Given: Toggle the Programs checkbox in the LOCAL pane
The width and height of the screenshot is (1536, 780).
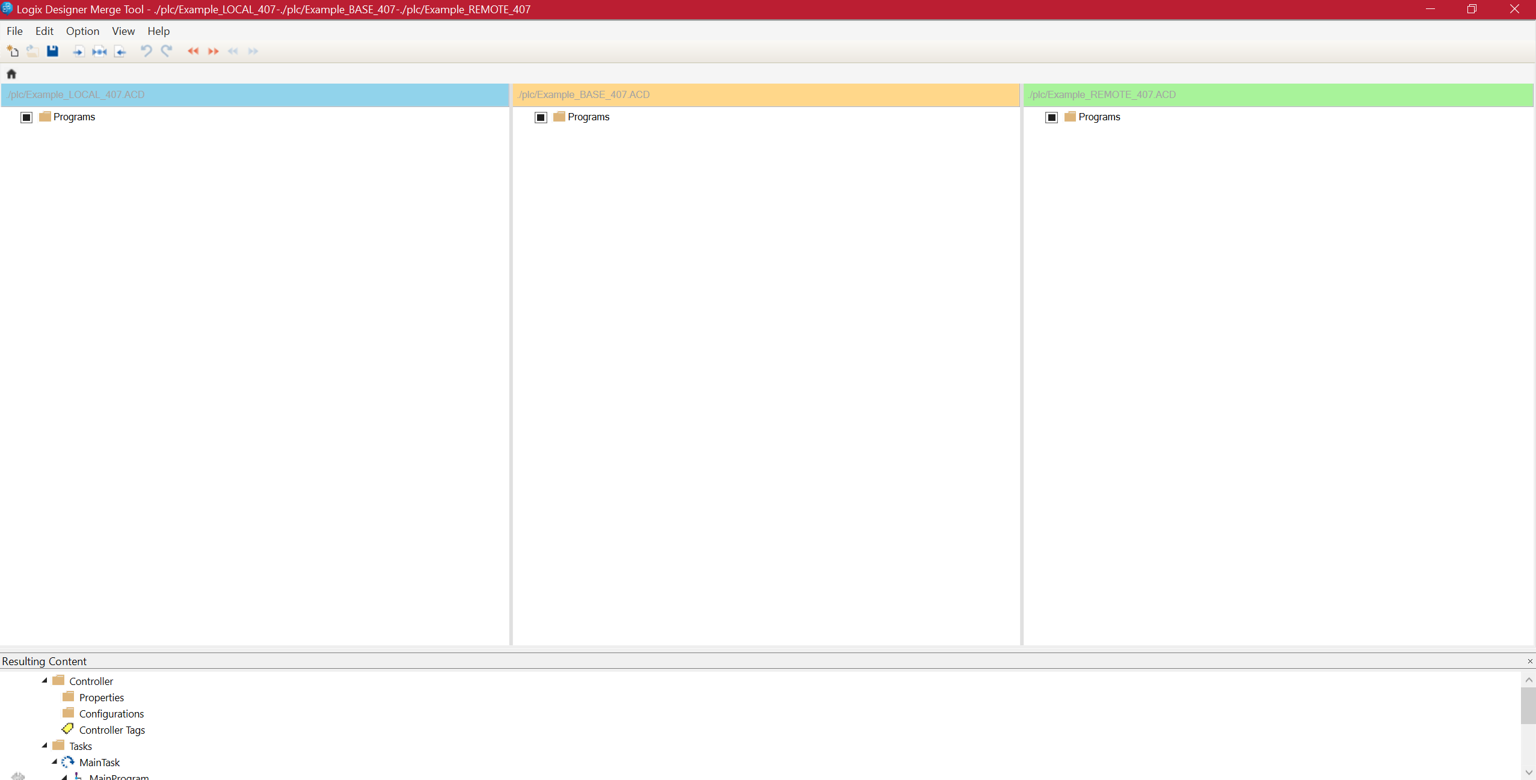Looking at the screenshot, I should coord(26,117).
